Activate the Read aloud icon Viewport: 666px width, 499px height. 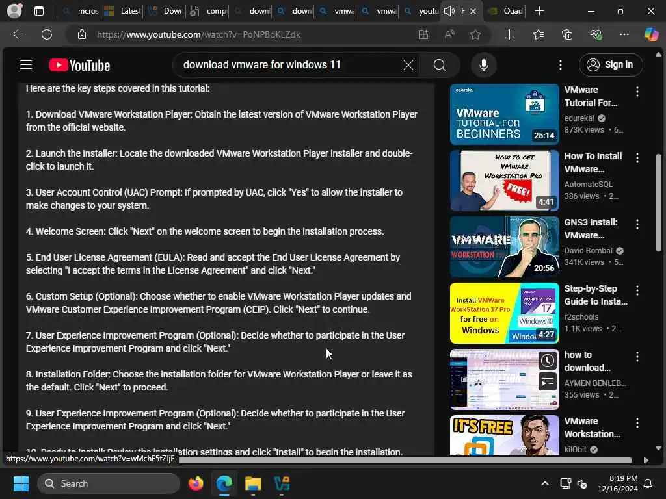pyautogui.click(x=449, y=34)
